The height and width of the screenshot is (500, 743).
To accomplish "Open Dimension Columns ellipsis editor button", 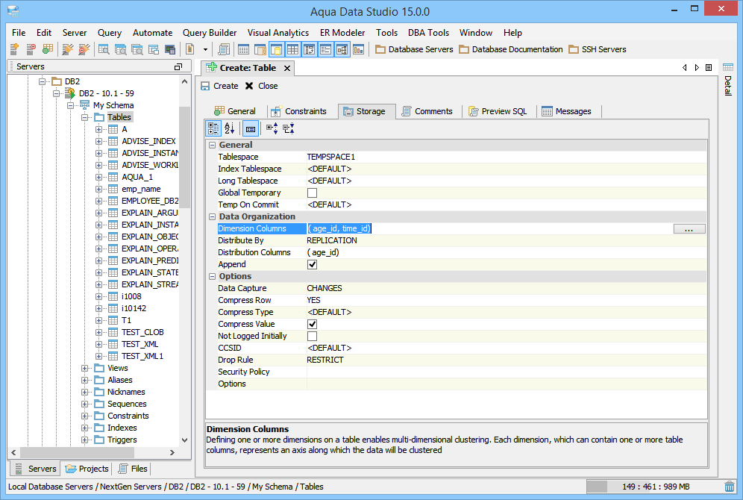I will coord(689,229).
